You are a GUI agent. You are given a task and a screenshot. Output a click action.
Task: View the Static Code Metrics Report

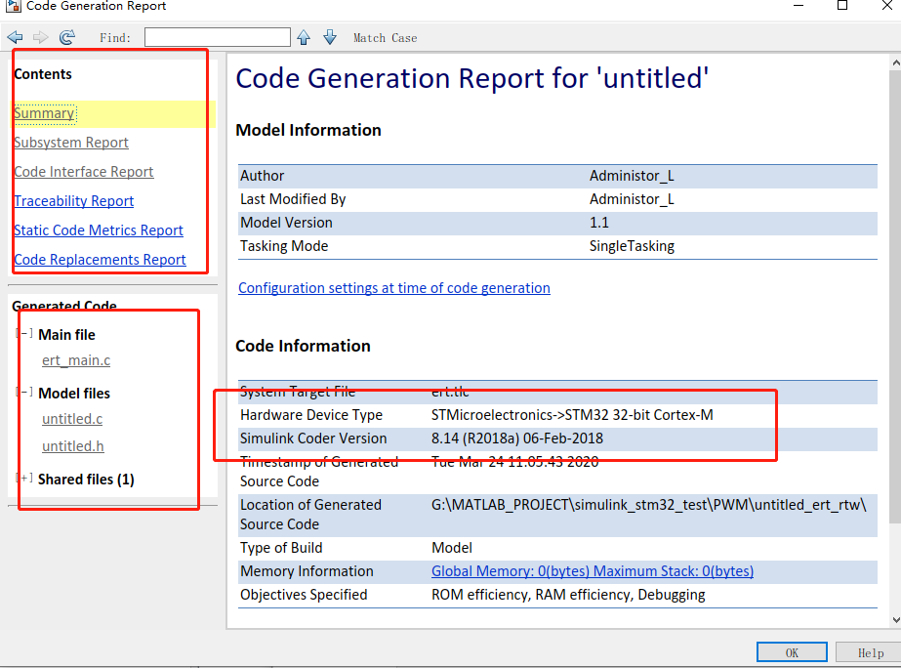point(99,230)
